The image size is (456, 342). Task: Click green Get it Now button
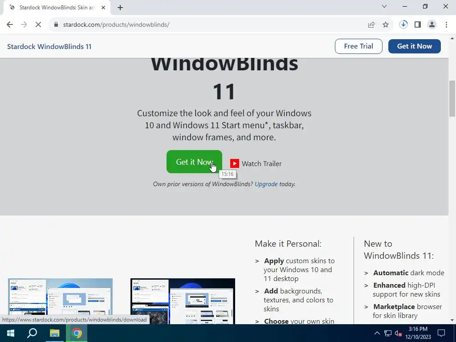pos(194,162)
